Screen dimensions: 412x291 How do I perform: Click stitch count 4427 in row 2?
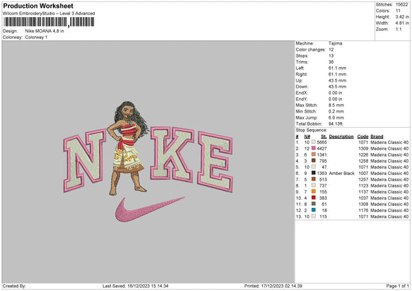pyautogui.click(x=322, y=148)
